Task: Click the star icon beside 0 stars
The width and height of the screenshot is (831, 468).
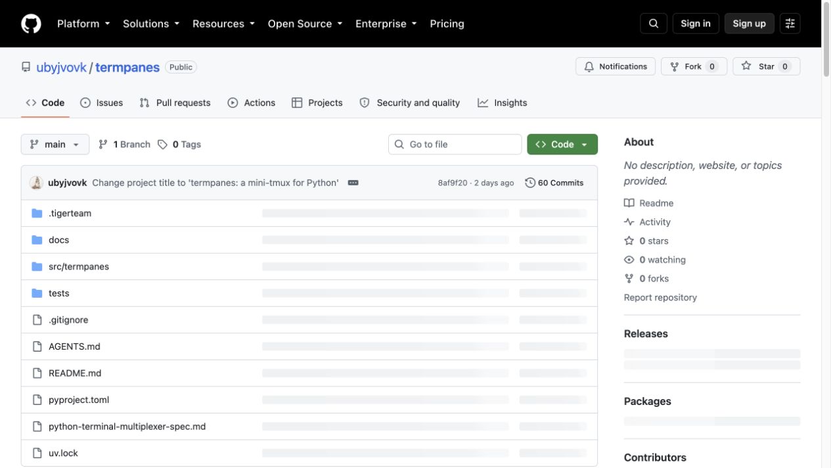Action: click(x=629, y=241)
